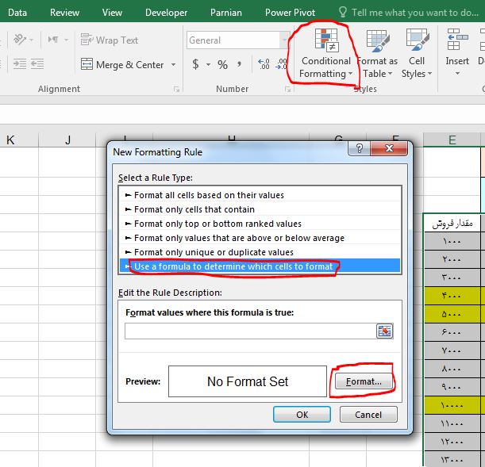Open Format as Table gallery

pyautogui.click(x=378, y=53)
